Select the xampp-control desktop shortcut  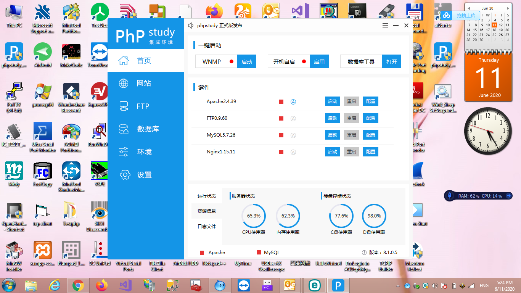(43, 253)
